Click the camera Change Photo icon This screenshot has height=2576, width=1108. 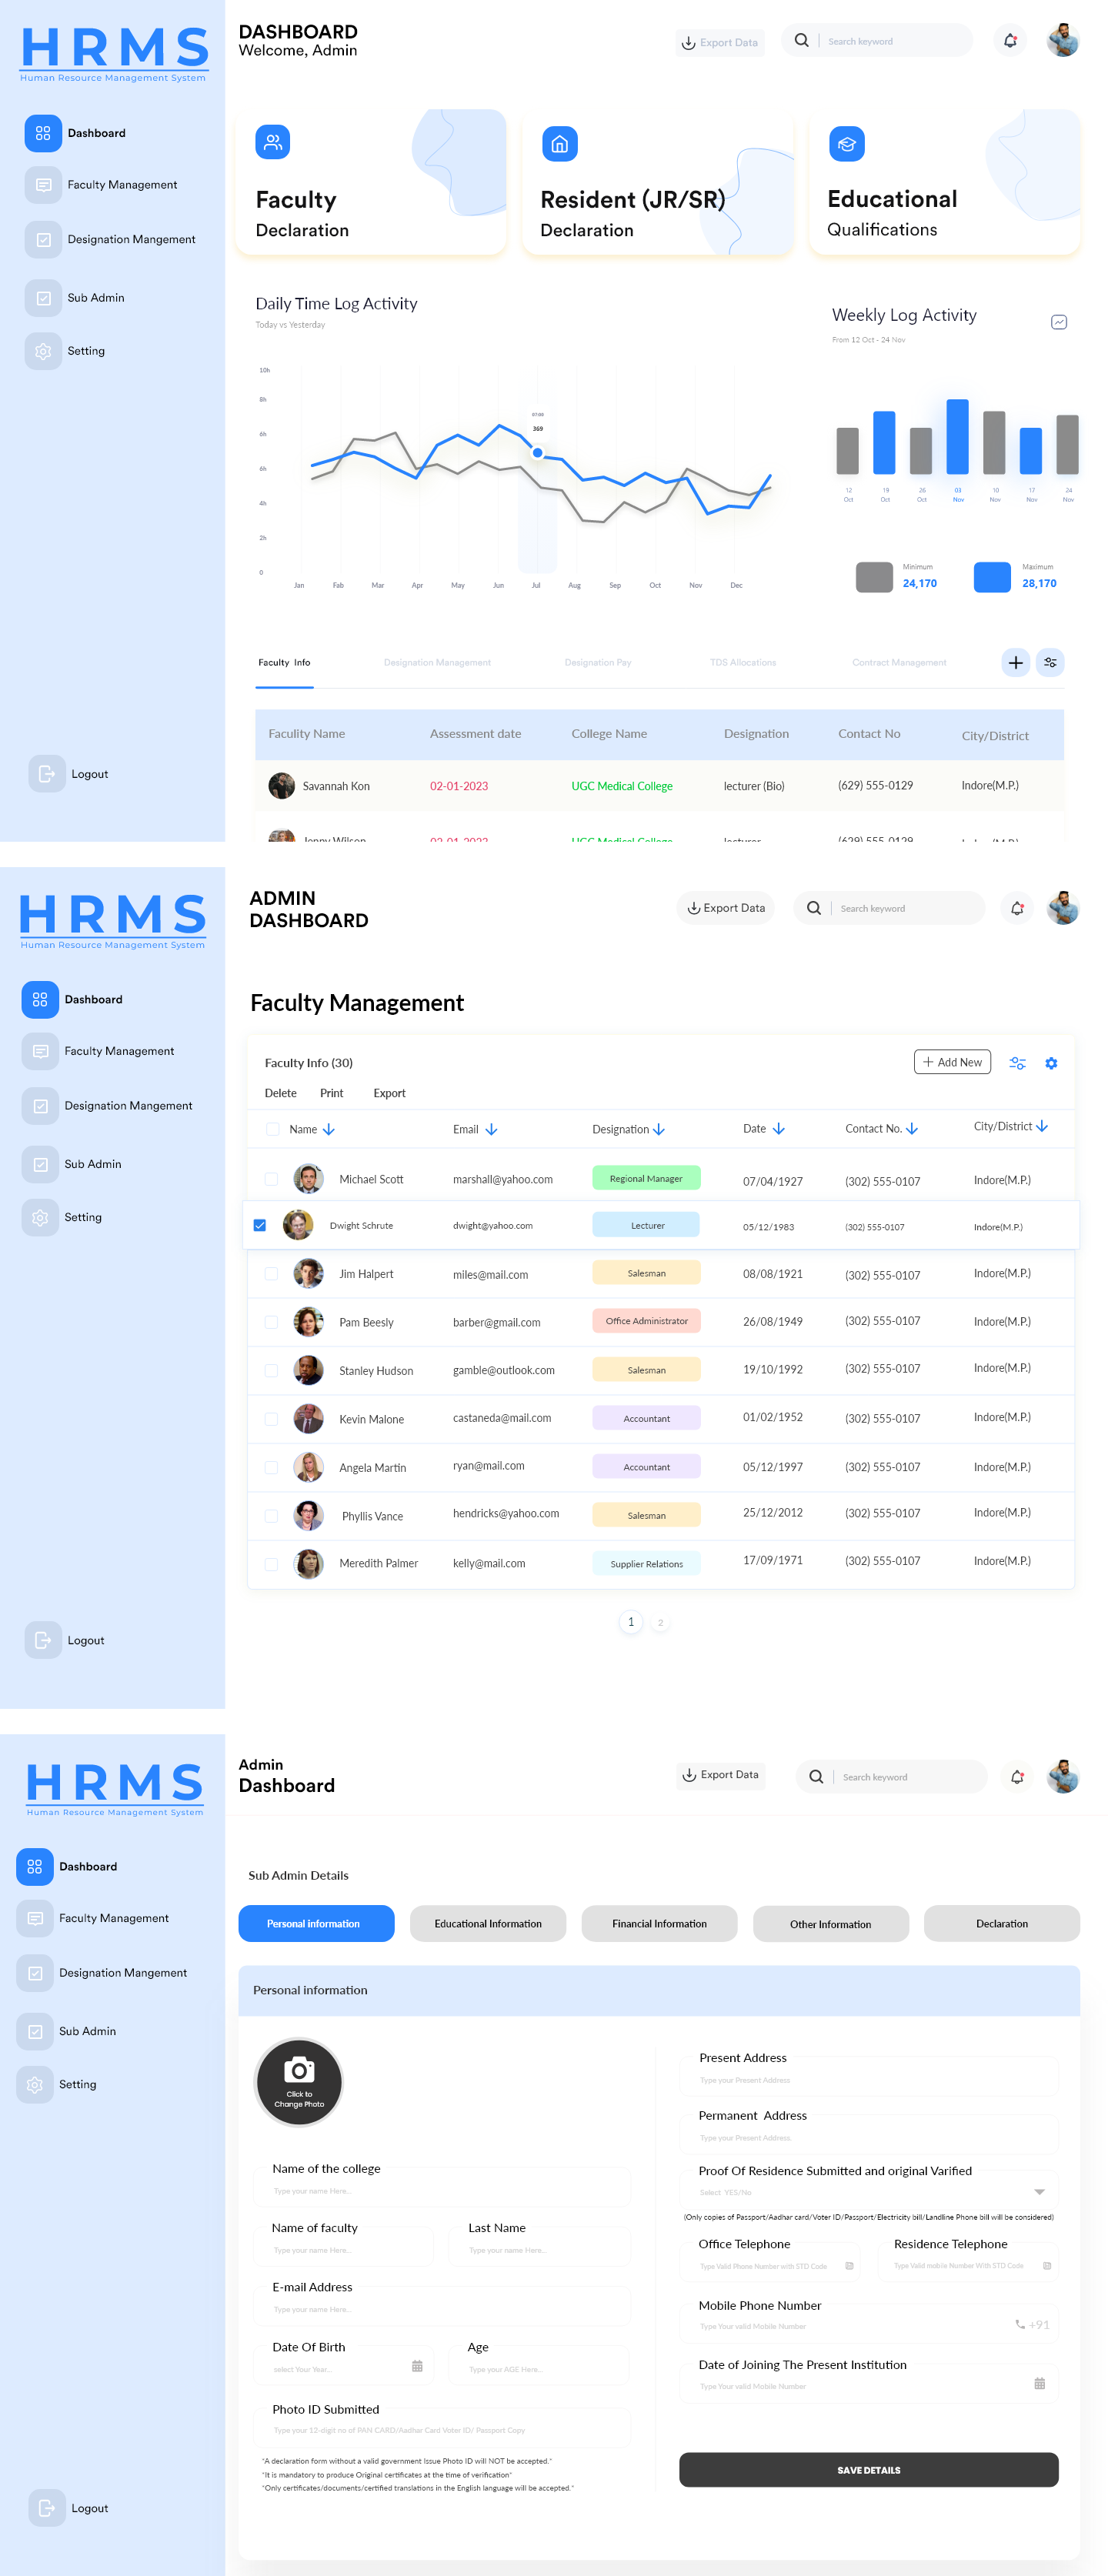pyautogui.click(x=299, y=2081)
